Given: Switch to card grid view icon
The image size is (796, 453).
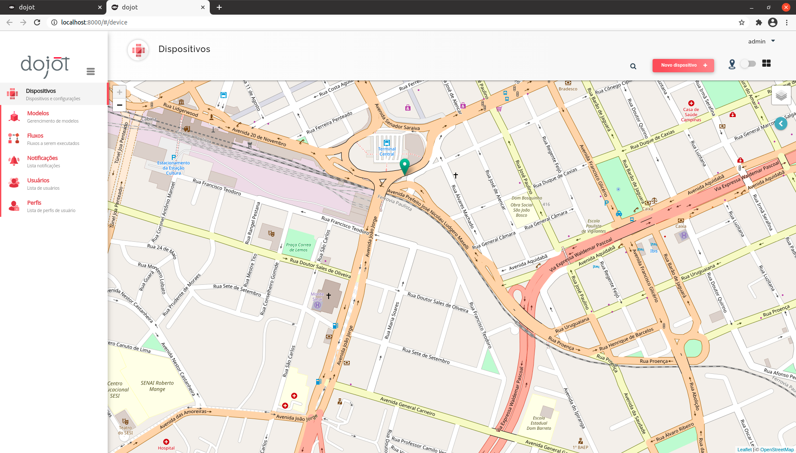Looking at the screenshot, I should point(766,63).
